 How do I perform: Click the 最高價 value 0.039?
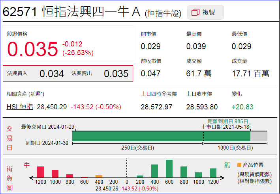pyautogui.click(x=196, y=46)
